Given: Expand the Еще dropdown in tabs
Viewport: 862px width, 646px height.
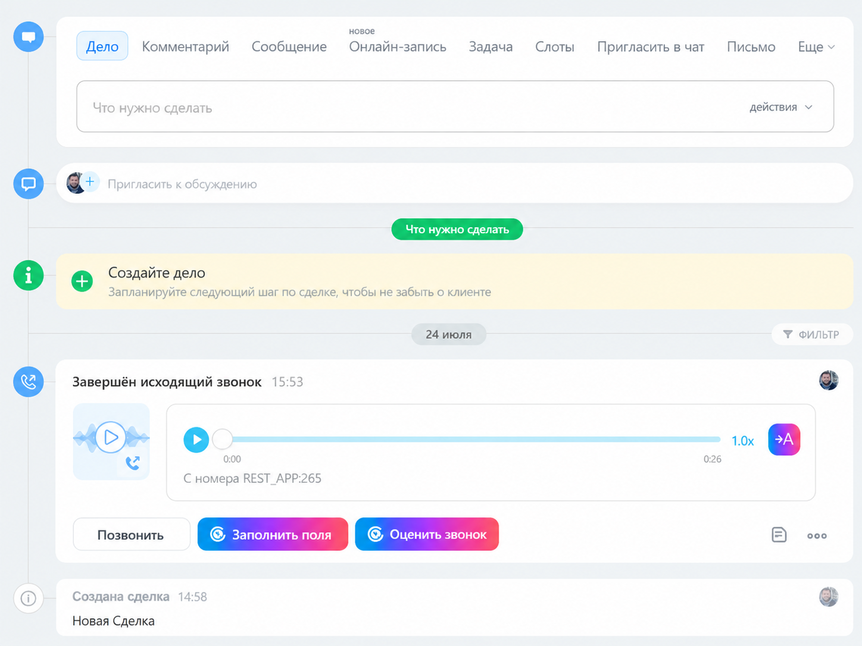Looking at the screenshot, I should coord(816,46).
